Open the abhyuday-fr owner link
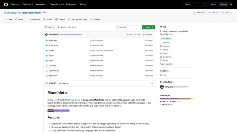Screen dimensions: 237x133 (x=13, y=13)
